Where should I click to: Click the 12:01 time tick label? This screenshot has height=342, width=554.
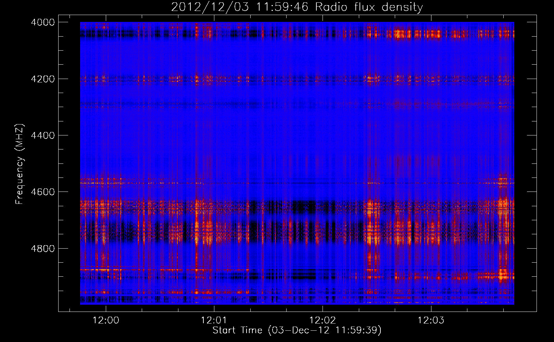[x=214, y=320]
